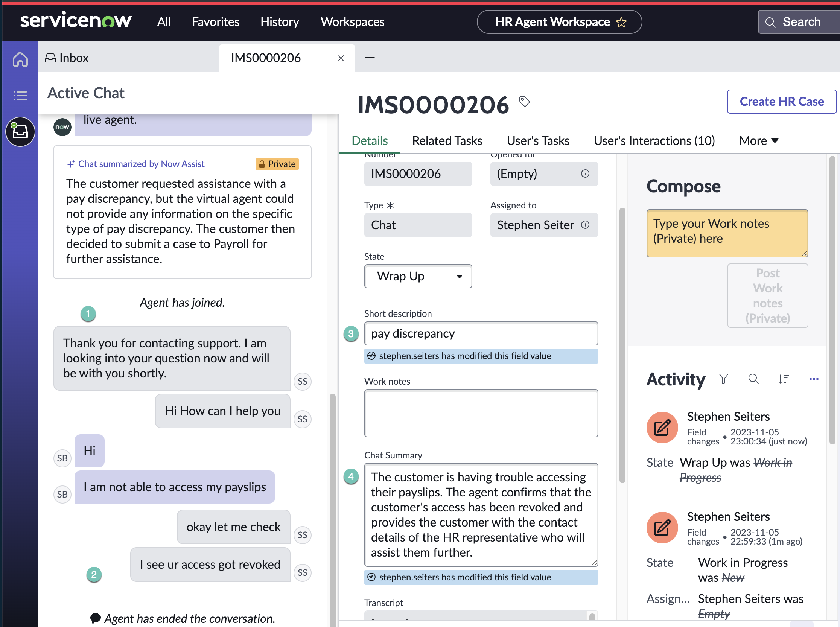The image size is (840, 627).
Task: Click the tag icon next to IMS0000206
Action: pyautogui.click(x=524, y=102)
